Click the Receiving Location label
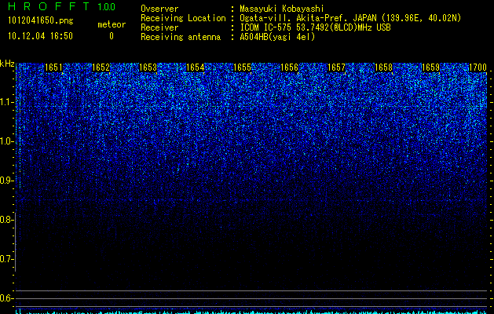 183,19
